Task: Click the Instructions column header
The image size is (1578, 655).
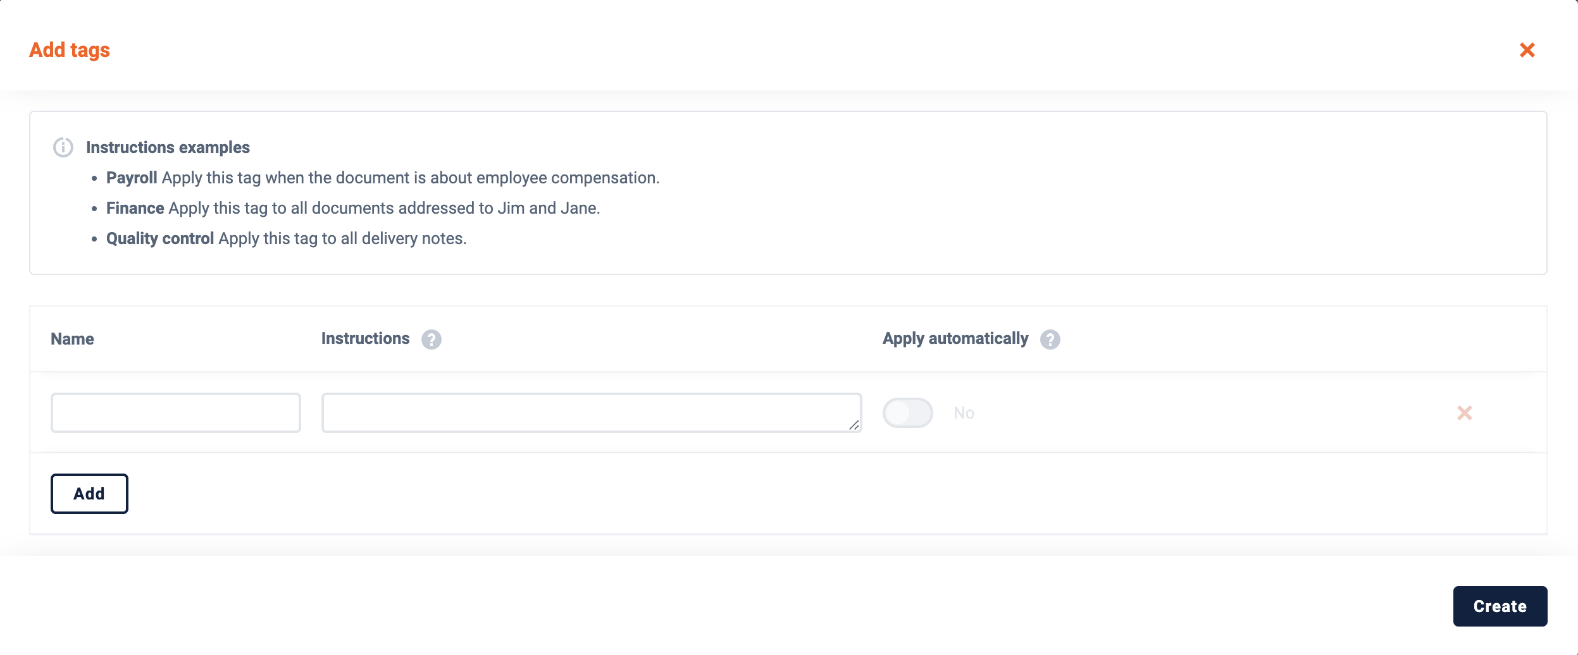Action: (x=365, y=339)
